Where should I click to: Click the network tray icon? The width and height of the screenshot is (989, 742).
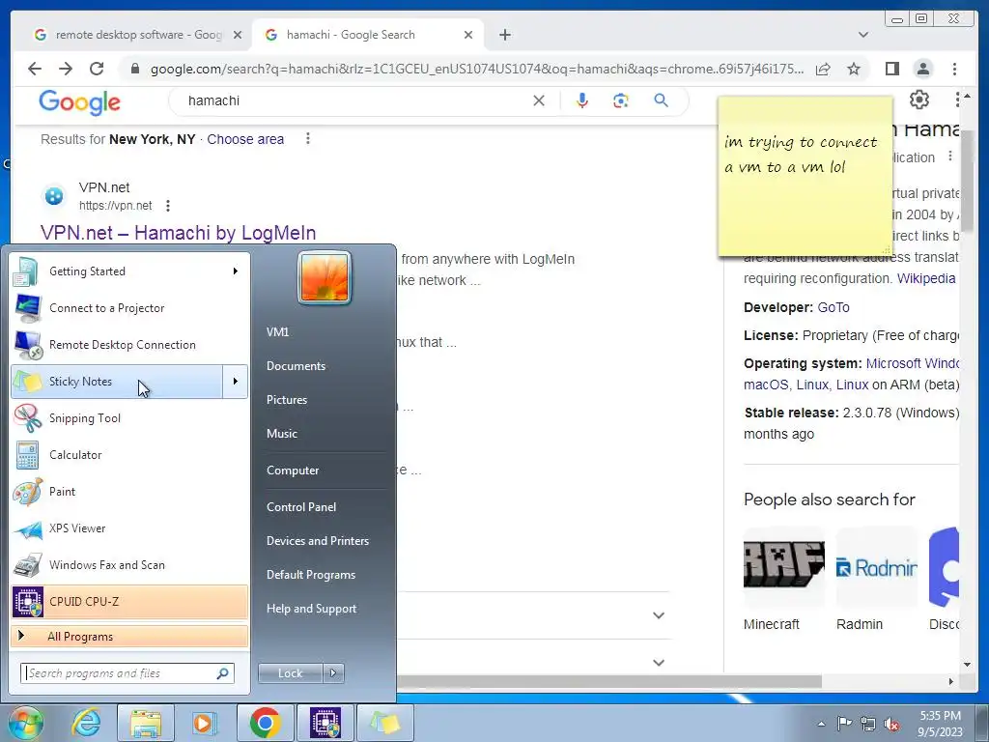868,724
